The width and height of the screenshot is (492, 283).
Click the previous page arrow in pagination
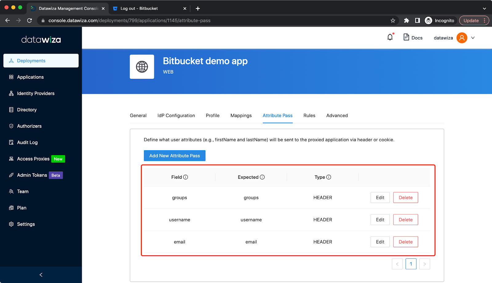pos(397,264)
